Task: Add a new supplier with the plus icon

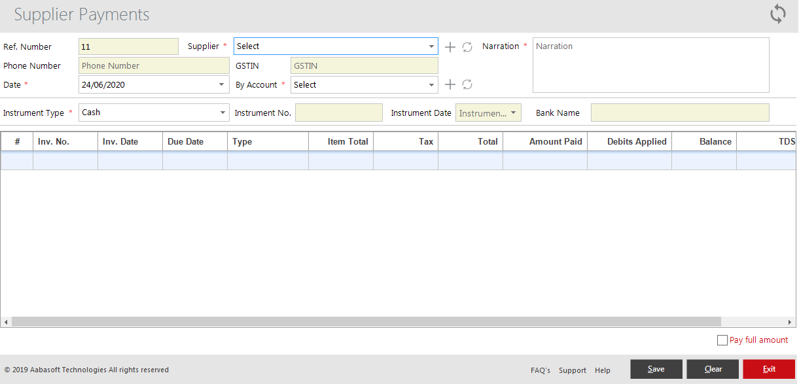Action: (450, 46)
